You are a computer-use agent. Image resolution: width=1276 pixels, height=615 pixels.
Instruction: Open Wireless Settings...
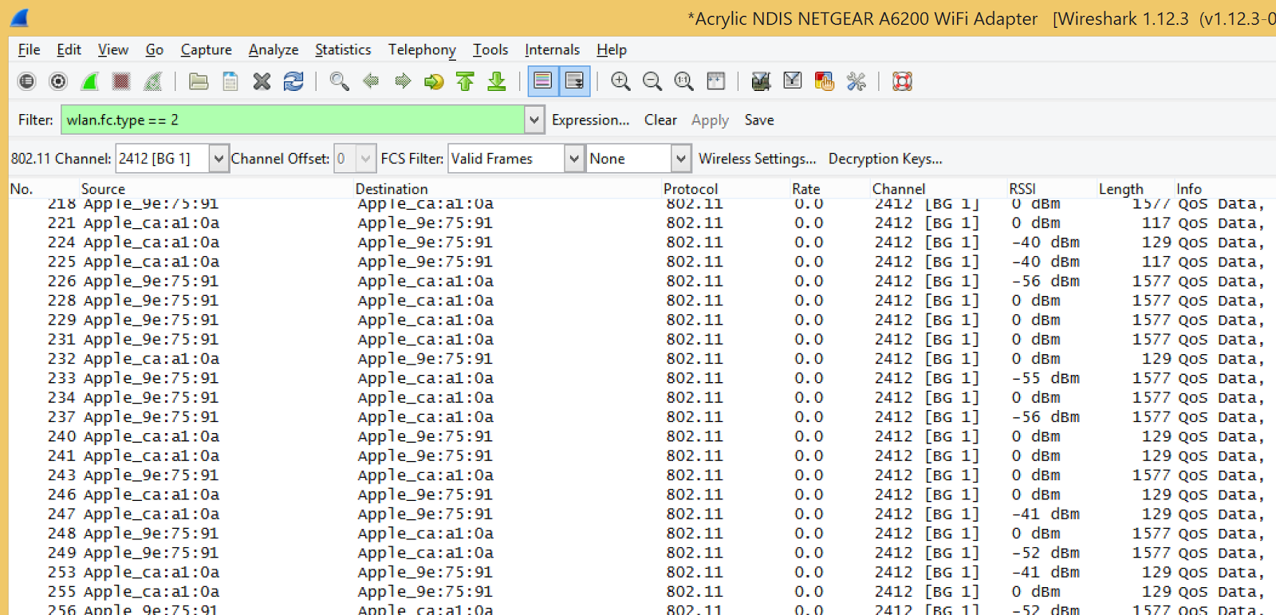click(x=758, y=159)
